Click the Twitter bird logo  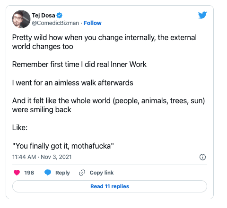202,15
